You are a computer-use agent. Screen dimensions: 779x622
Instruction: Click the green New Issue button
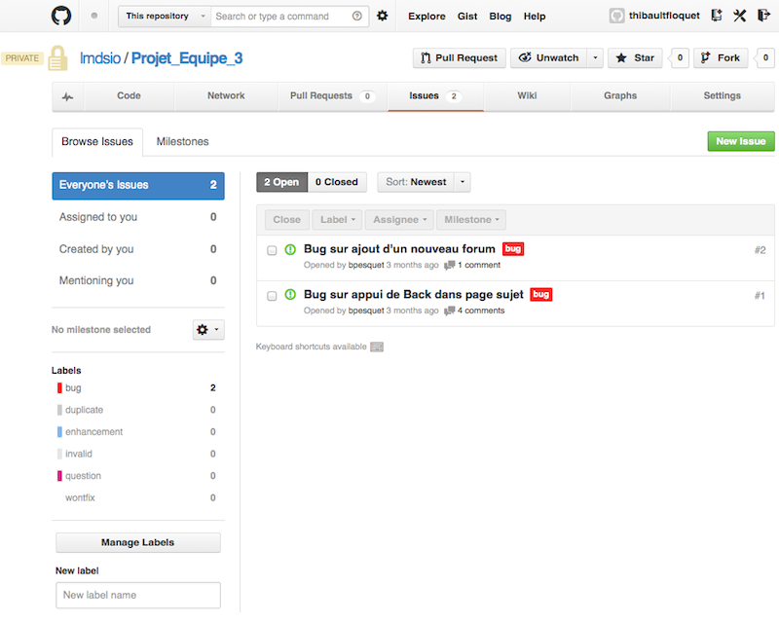coord(740,142)
